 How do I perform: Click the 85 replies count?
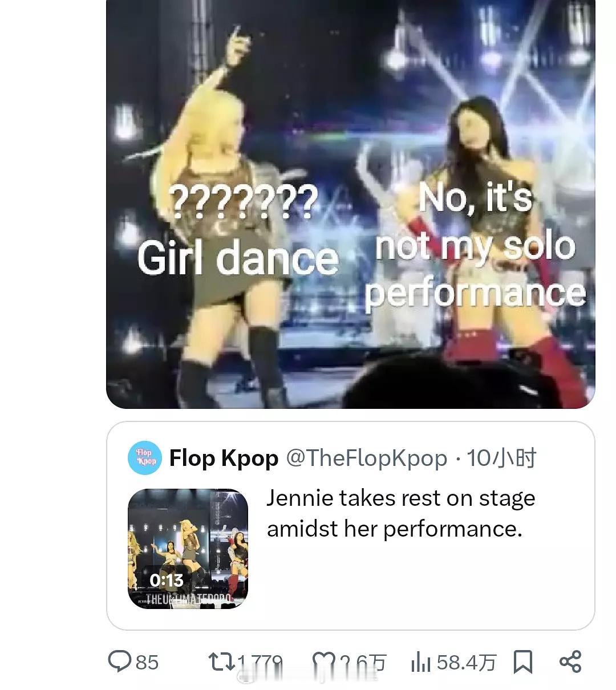(147, 662)
